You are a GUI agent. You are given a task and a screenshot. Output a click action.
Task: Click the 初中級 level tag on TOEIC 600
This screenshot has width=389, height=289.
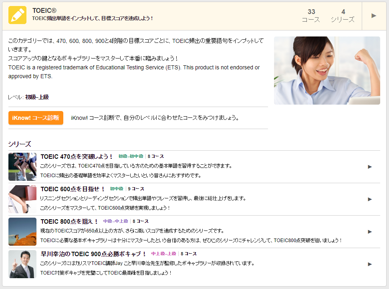click(x=117, y=189)
